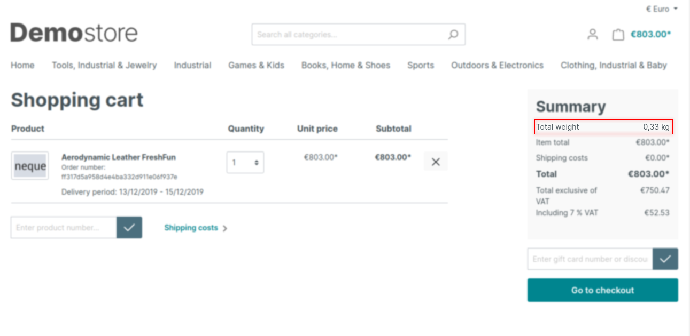
Task: Apply the gift card code checkmark button
Action: (665, 259)
